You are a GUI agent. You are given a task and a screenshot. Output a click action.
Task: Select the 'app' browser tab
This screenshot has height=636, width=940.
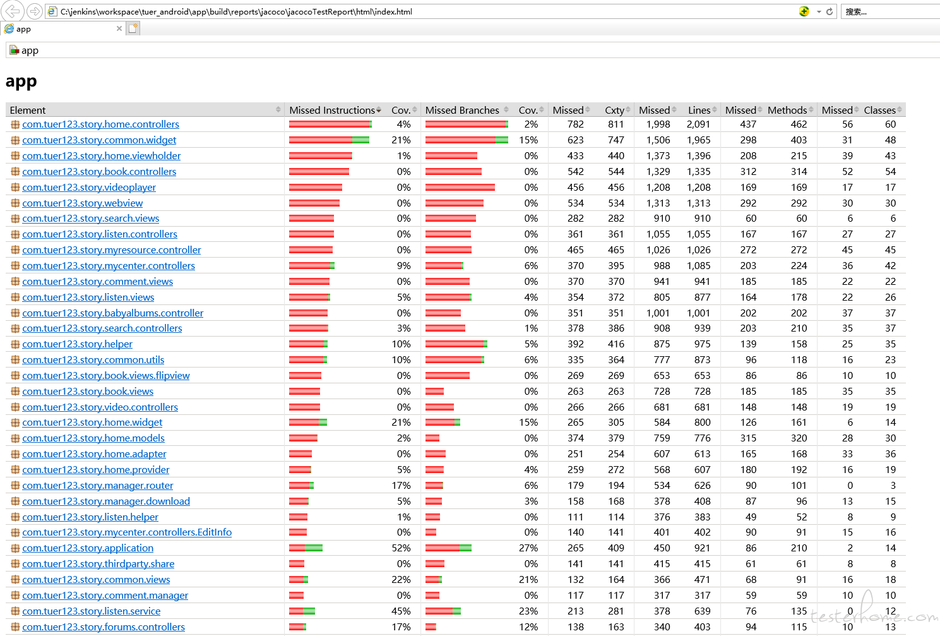coord(62,29)
